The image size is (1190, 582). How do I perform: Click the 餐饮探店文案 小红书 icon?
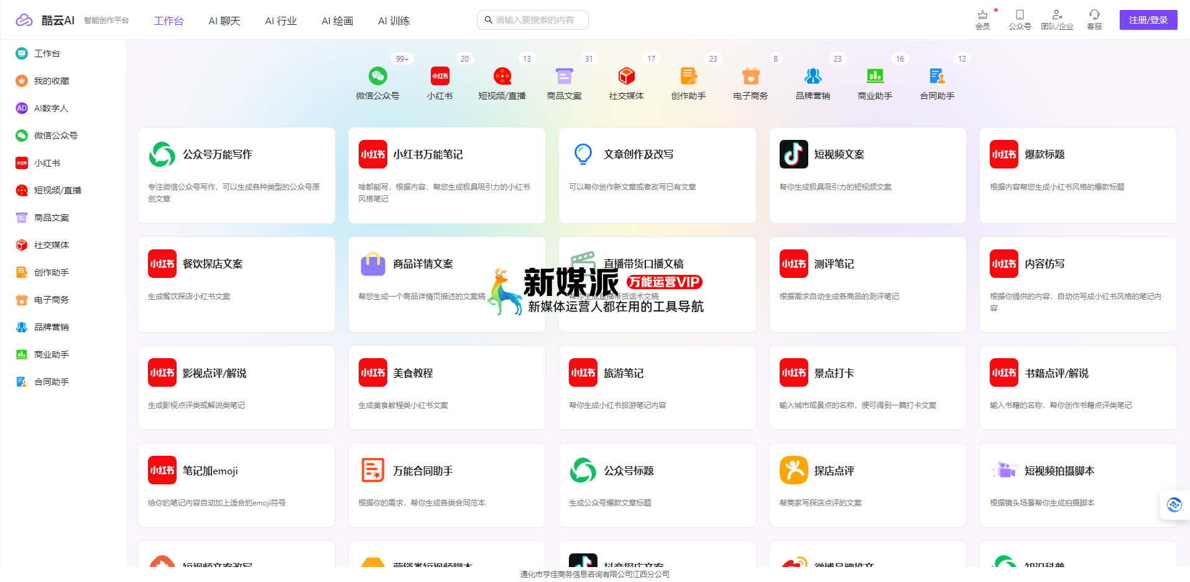162,264
